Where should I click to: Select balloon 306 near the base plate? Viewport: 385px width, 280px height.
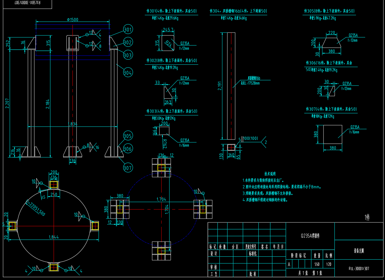tap(128, 149)
